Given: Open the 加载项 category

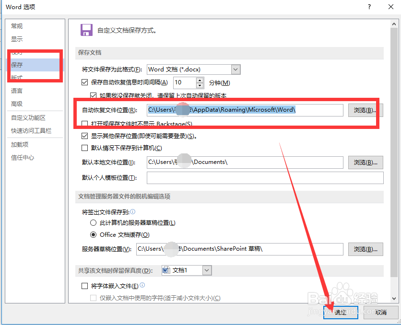Looking at the screenshot, I should (20, 144).
